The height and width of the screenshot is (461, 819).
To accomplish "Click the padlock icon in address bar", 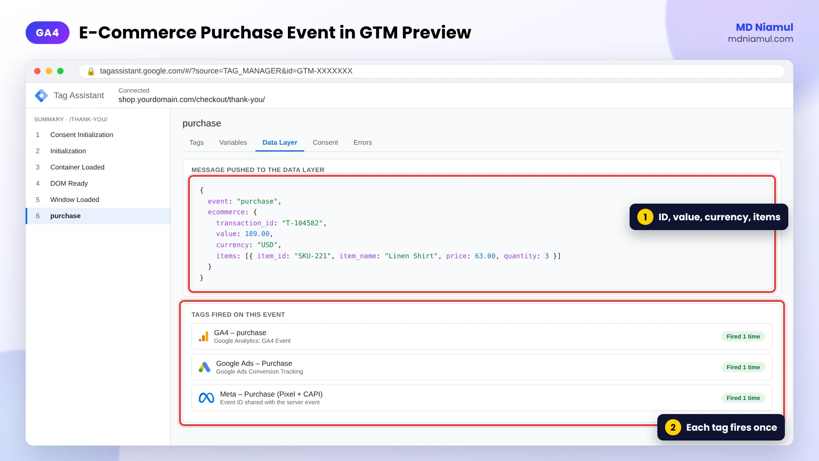I will click(90, 71).
